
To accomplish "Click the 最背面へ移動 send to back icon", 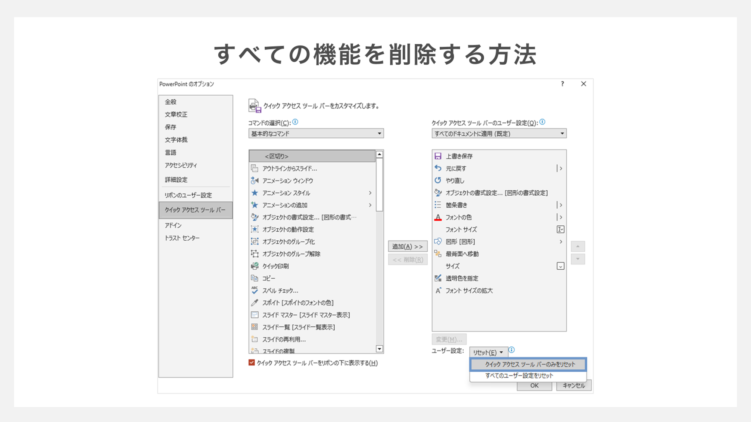I will pyautogui.click(x=438, y=254).
